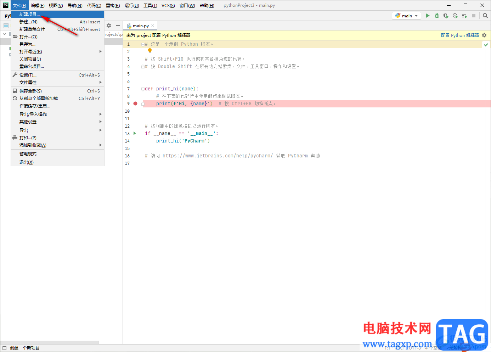Image resolution: width=491 pixels, height=352 pixels.
Task: Open the 视图(V) menu
Action: point(56,5)
